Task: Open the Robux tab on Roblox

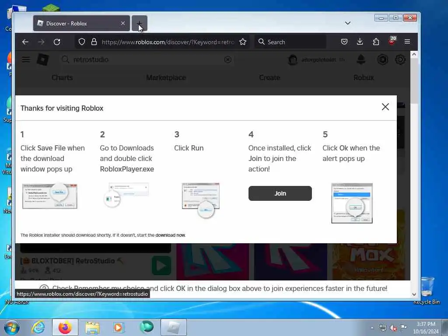Action: (364, 78)
